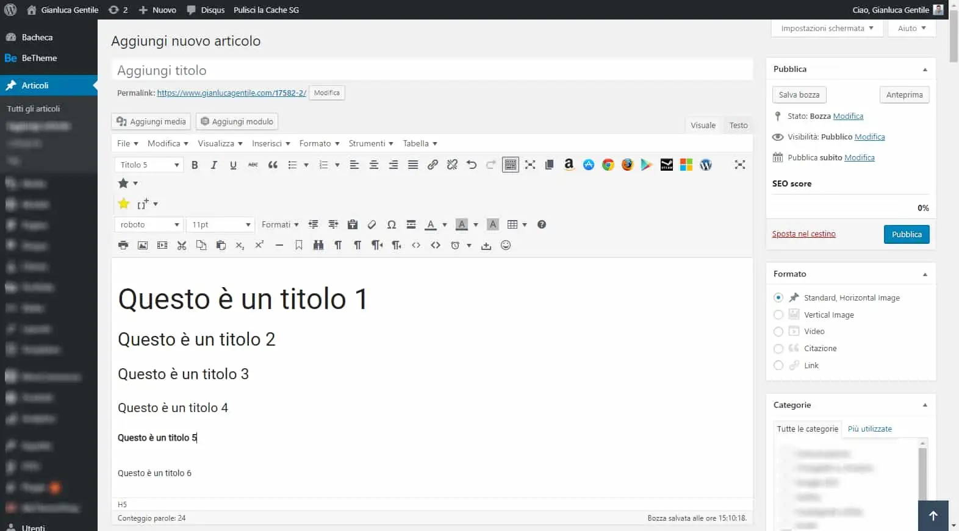Open background color picker arrow
Image resolution: width=959 pixels, height=531 pixels.
[476, 225]
